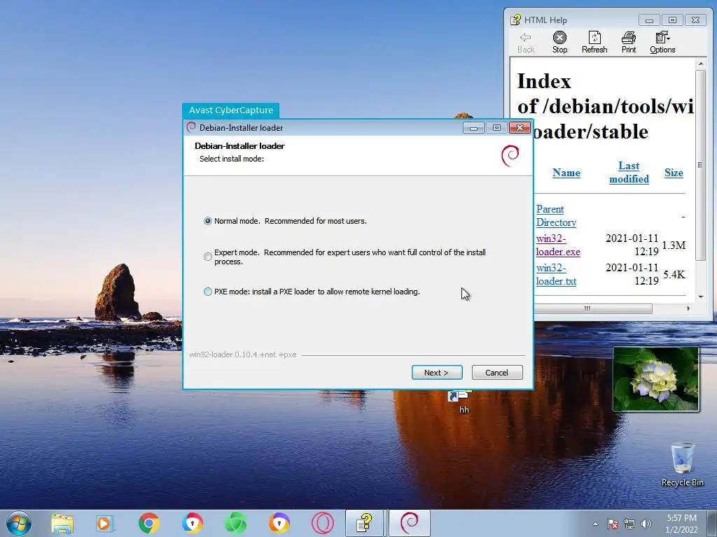Switch to HTML Help taskbar button
Image resolution: width=717 pixels, height=537 pixels.
coord(364,523)
